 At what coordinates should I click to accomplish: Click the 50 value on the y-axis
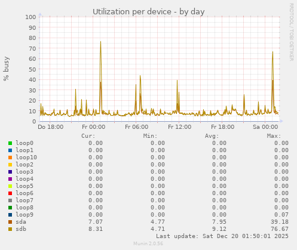(x=32, y=69)
